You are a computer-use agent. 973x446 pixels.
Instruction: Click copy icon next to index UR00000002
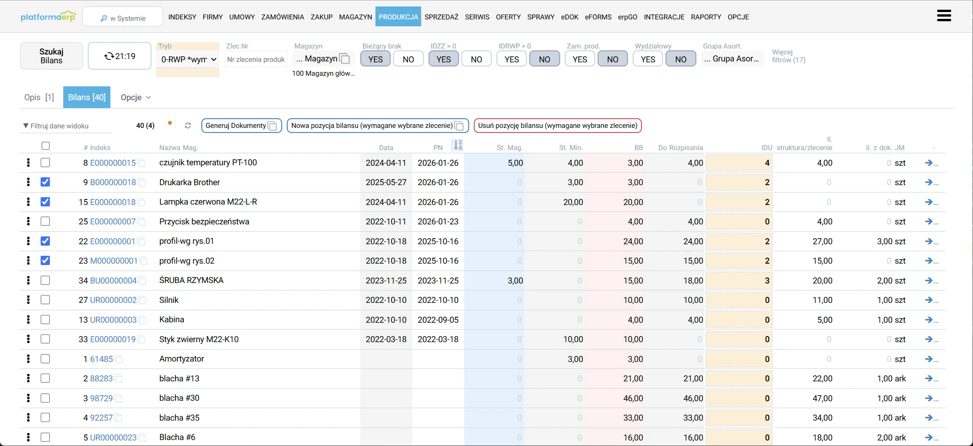[142, 300]
